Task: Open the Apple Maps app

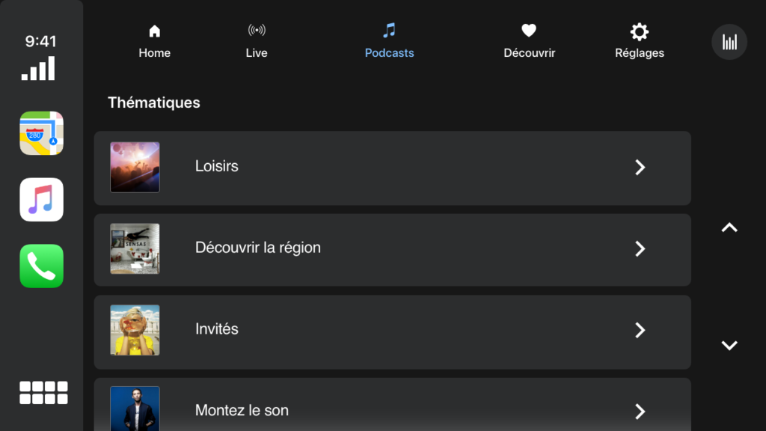Action: (42, 133)
